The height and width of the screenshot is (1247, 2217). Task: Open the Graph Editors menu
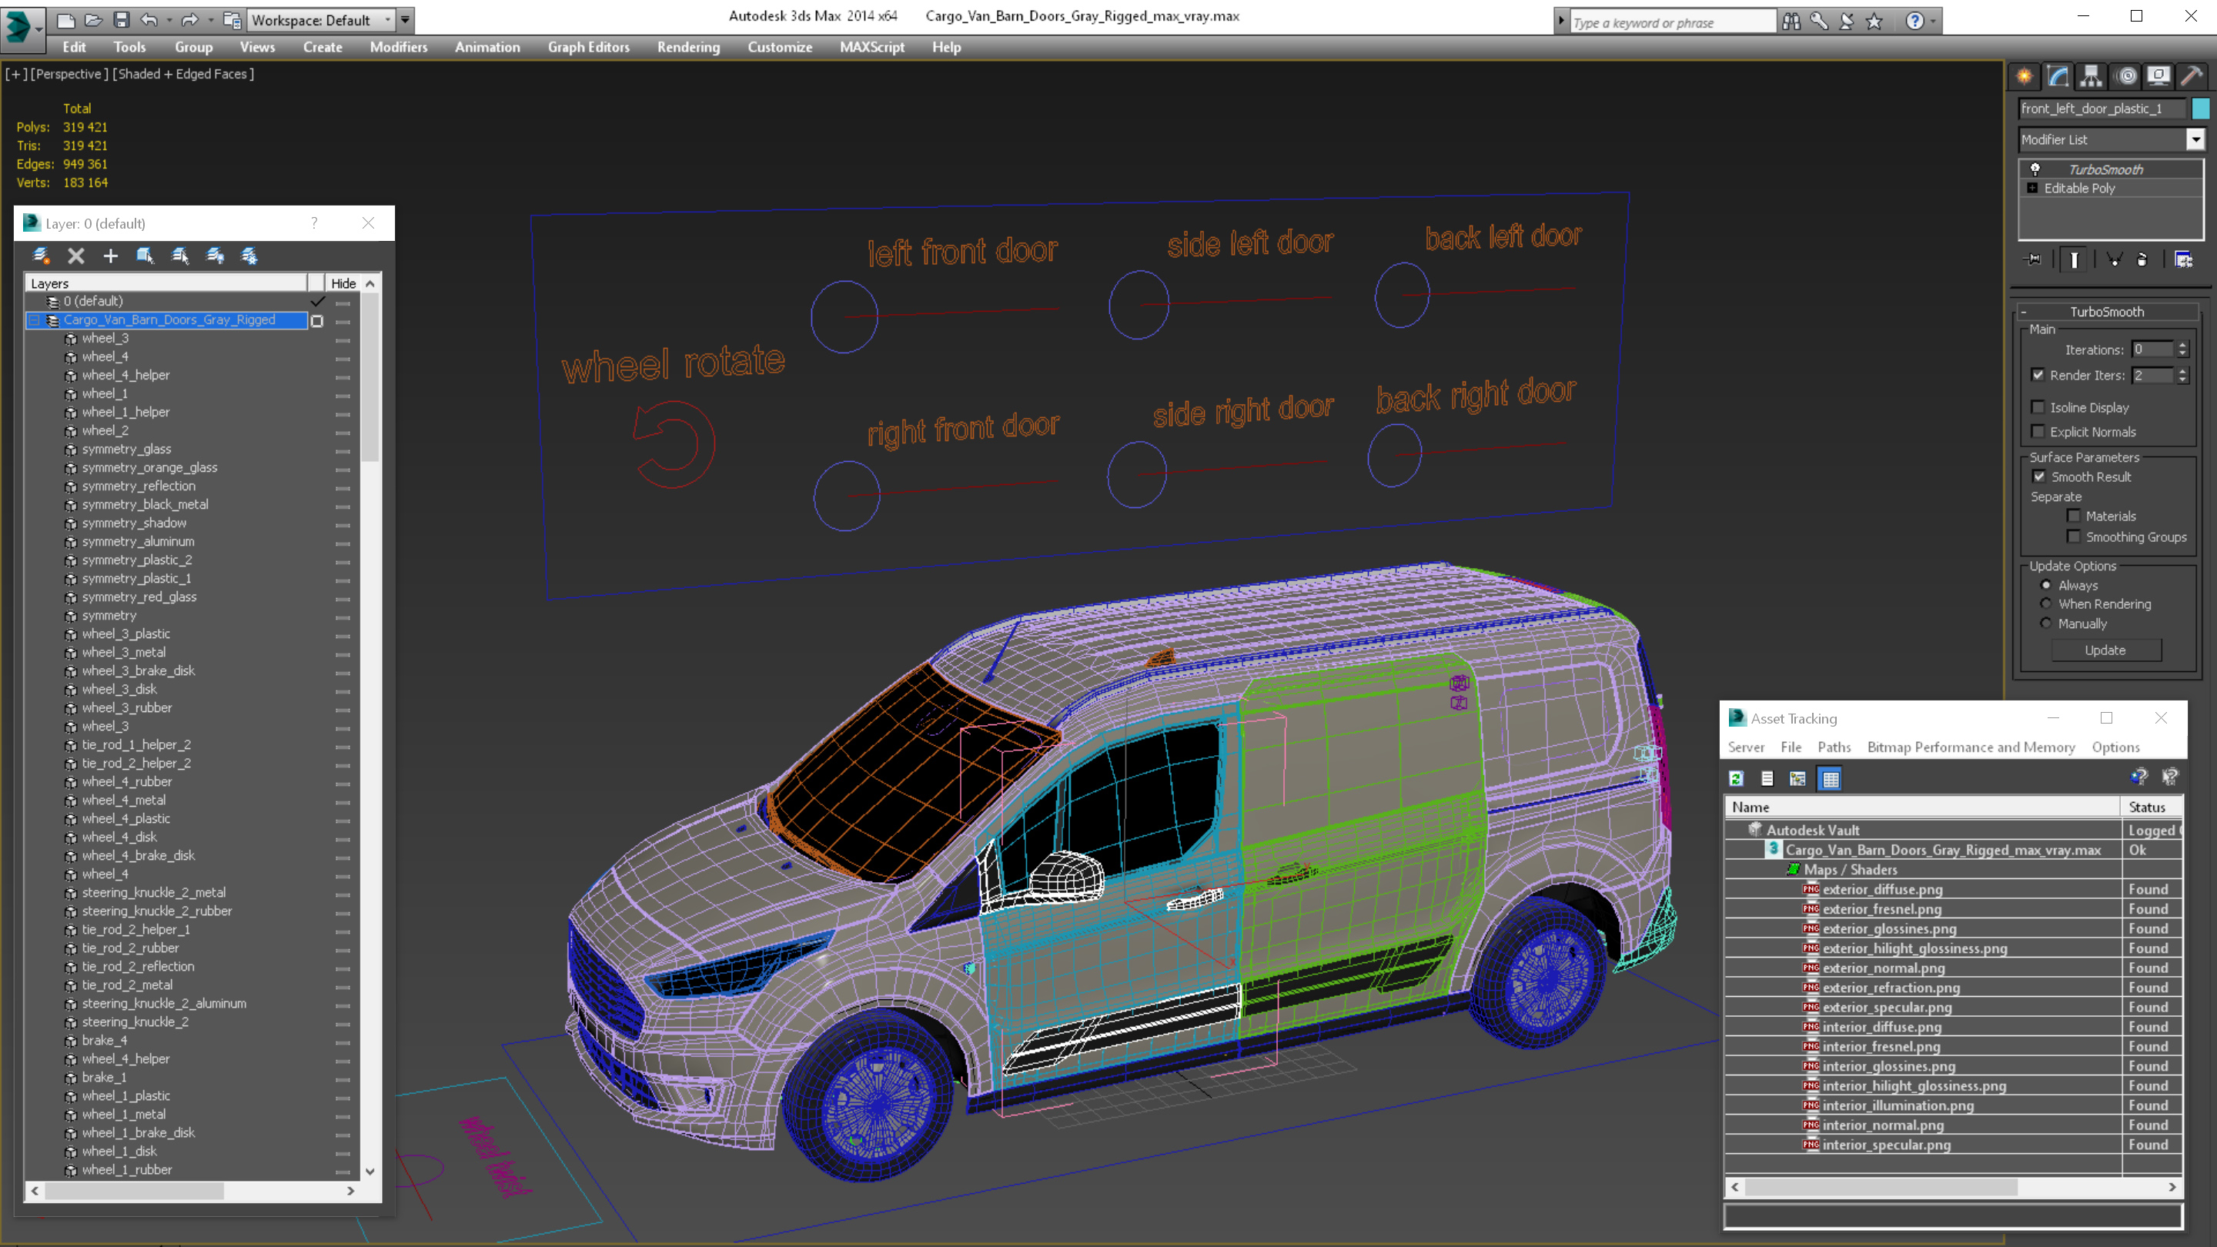click(589, 47)
